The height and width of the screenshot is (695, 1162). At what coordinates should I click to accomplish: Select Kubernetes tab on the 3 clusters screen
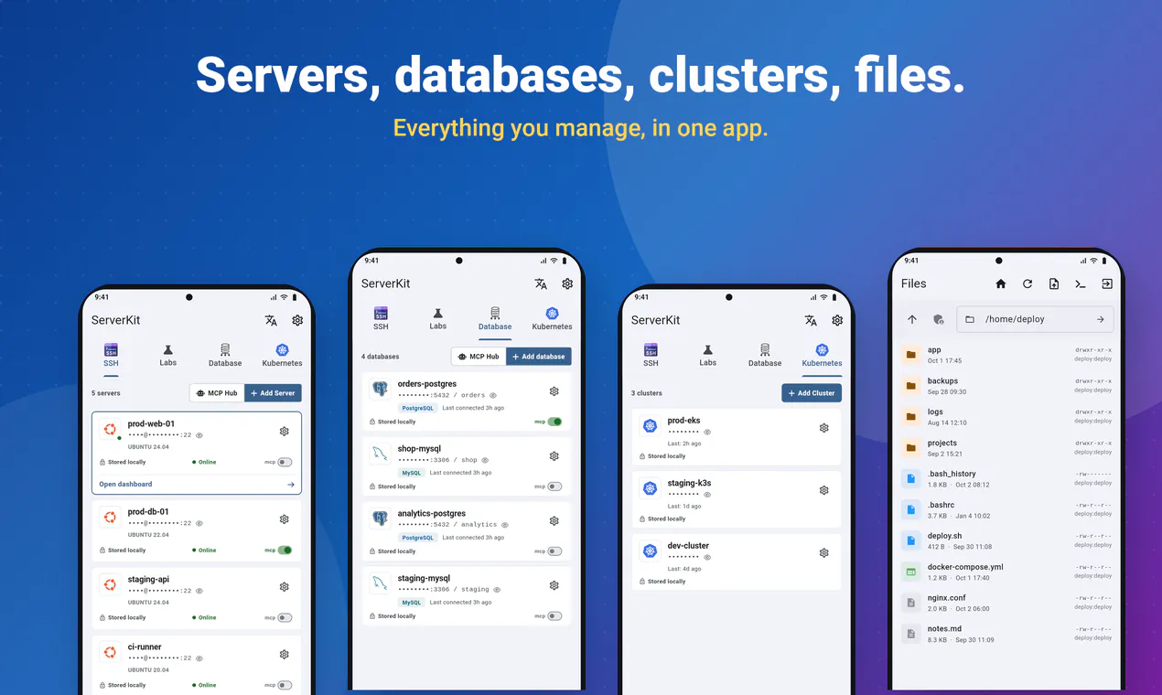click(x=822, y=355)
